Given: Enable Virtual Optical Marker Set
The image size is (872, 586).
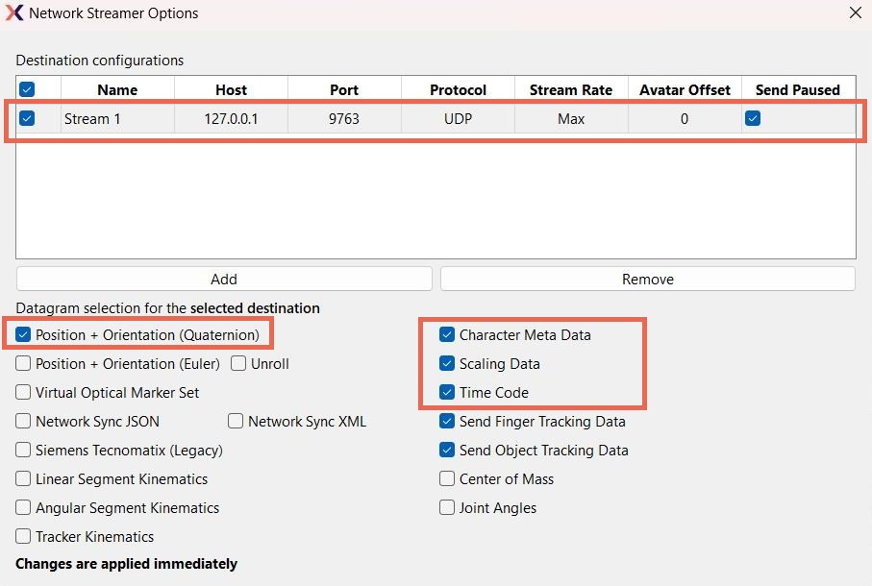Looking at the screenshot, I should pos(24,393).
